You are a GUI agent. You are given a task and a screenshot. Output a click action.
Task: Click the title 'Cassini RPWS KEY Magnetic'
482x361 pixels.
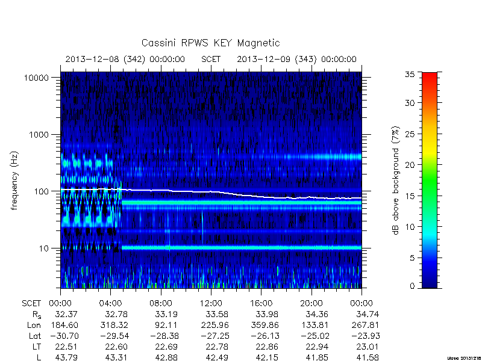[x=210, y=43]
